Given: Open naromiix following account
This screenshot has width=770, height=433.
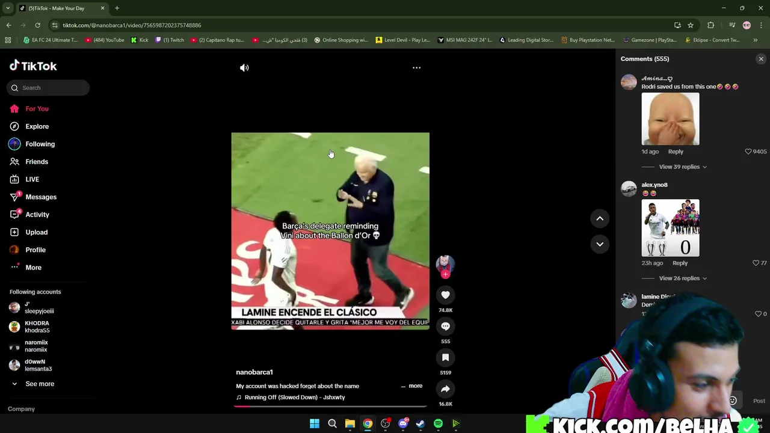Looking at the screenshot, I should pos(36,346).
